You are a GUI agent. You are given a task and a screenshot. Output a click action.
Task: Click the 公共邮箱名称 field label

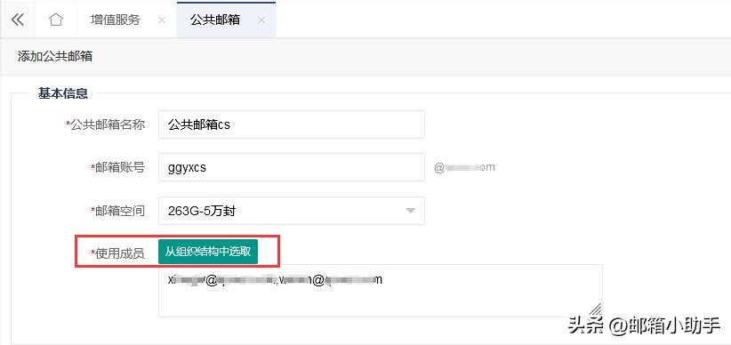coord(105,124)
